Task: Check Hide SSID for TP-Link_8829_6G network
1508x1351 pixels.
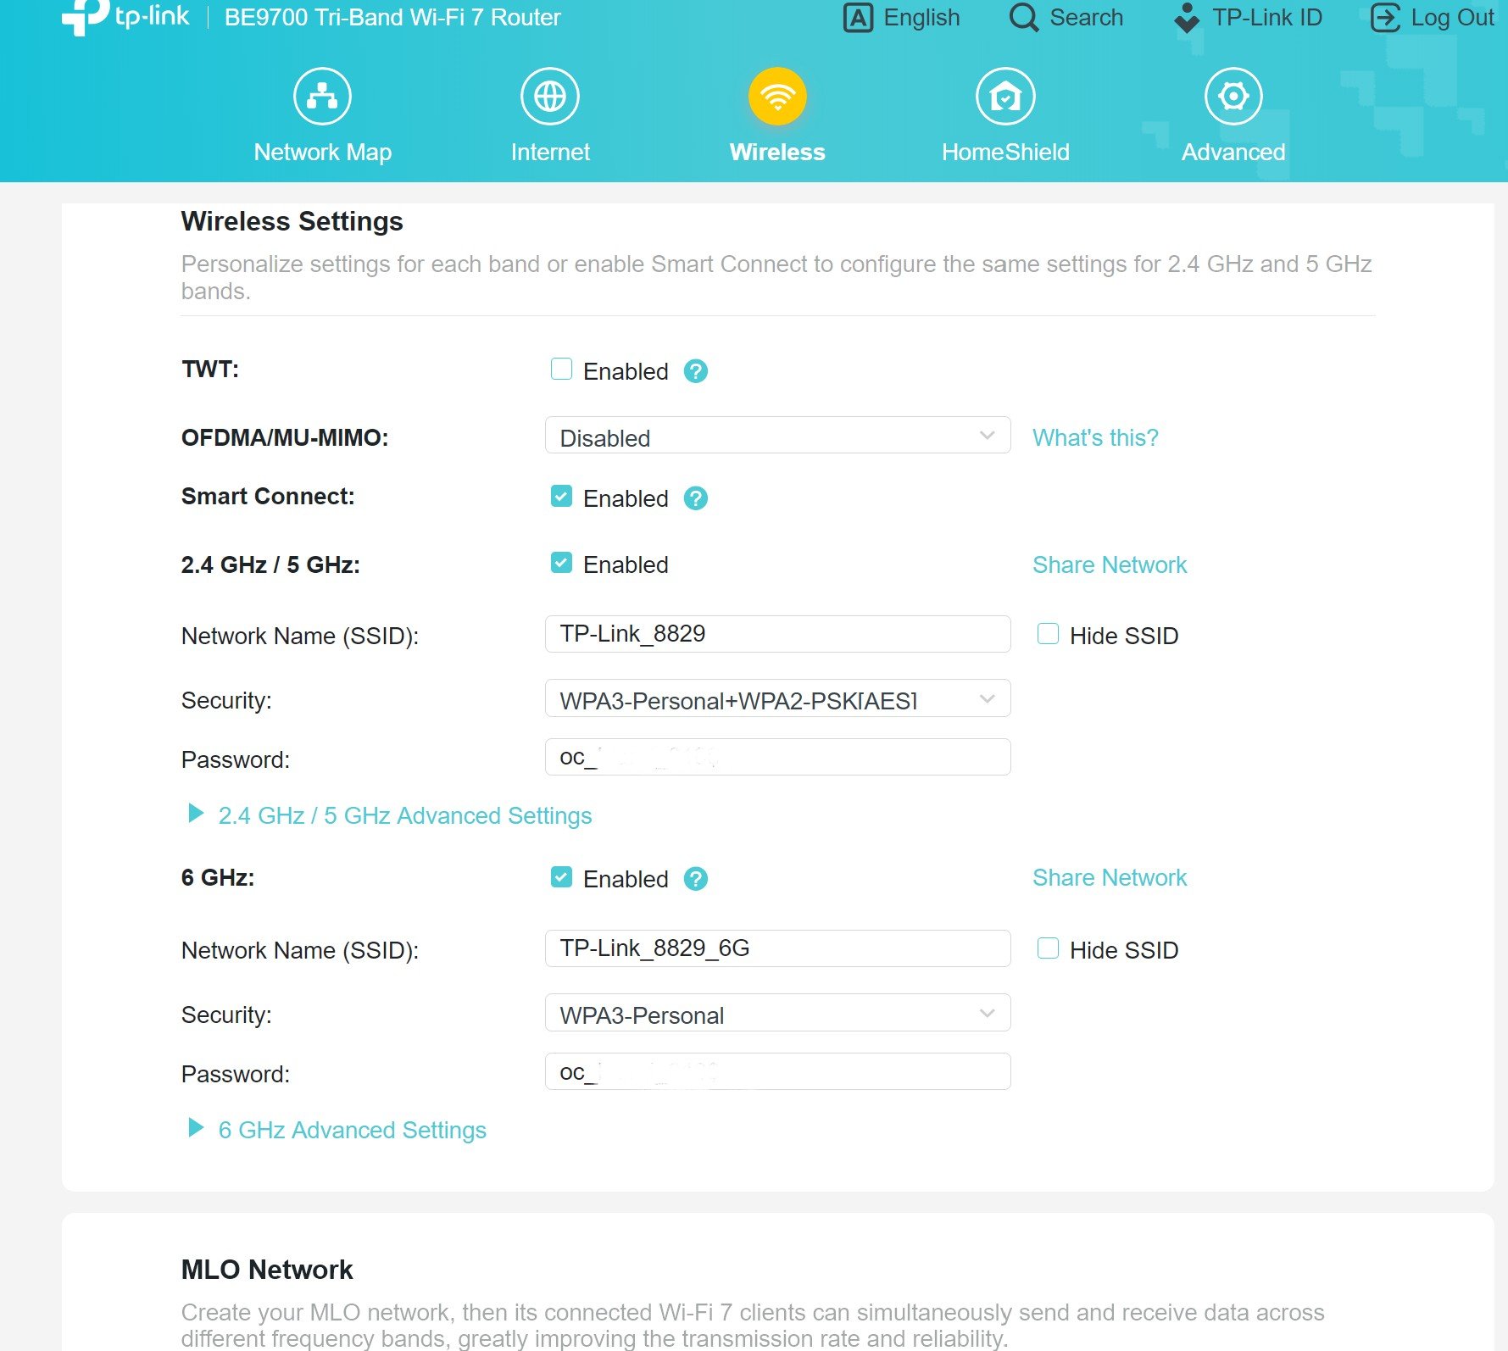Action: 1048,948
